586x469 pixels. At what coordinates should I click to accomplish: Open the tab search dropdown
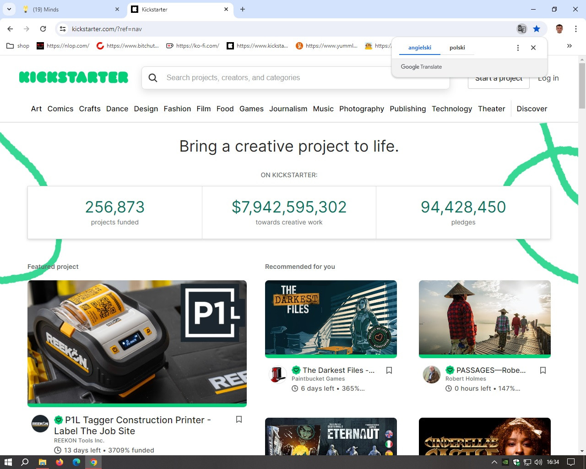coord(9,9)
